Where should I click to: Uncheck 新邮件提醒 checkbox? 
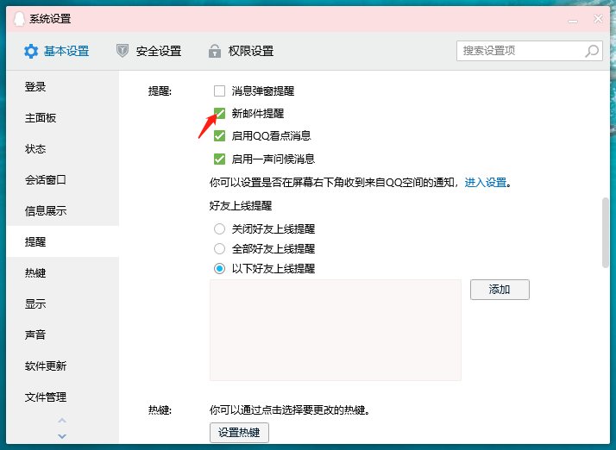point(220,114)
